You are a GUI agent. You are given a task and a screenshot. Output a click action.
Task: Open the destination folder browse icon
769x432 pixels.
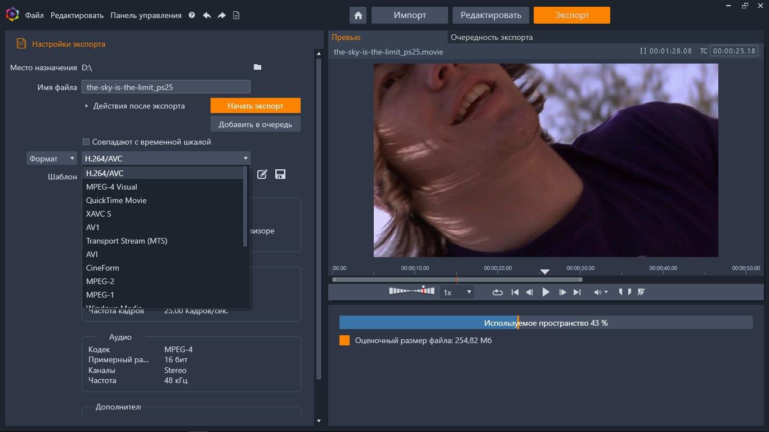point(257,67)
